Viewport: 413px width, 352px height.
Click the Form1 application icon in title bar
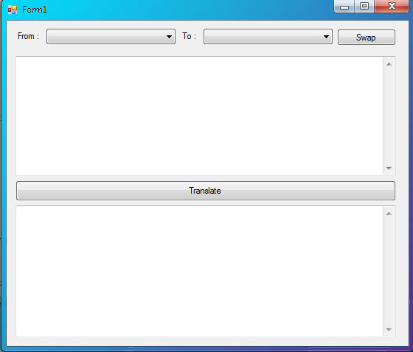click(13, 10)
